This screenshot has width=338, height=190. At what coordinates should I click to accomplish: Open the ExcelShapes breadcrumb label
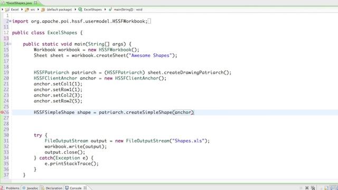click(93, 9)
